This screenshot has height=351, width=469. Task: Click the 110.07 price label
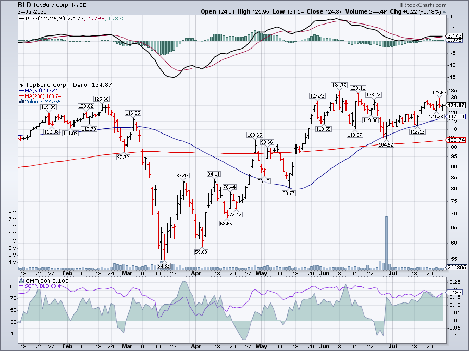point(355,135)
